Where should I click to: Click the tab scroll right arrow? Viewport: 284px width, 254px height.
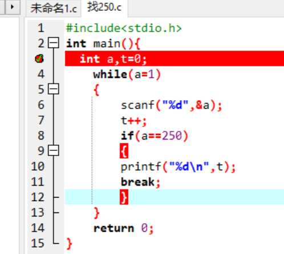tap(13, 7)
